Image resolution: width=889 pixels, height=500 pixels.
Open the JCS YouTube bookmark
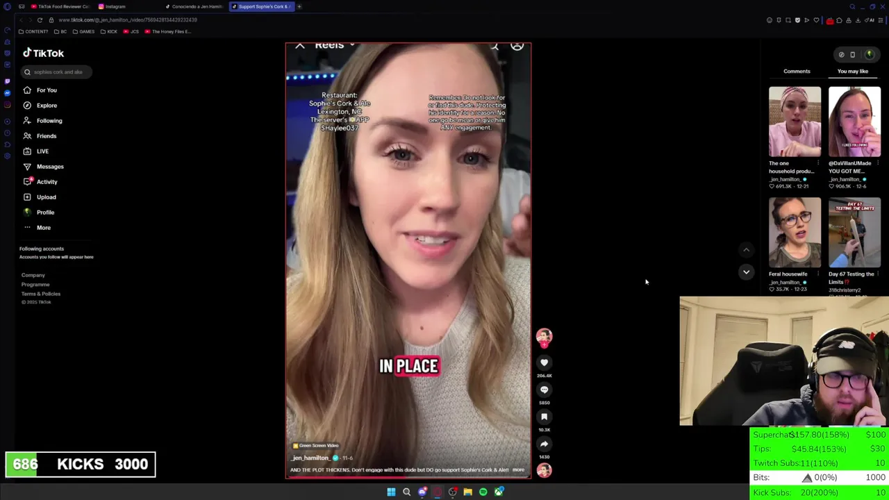[131, 32]
